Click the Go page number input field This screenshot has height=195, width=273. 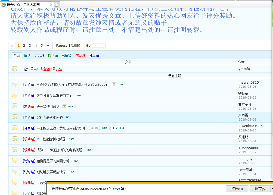(x=98, y=46)
